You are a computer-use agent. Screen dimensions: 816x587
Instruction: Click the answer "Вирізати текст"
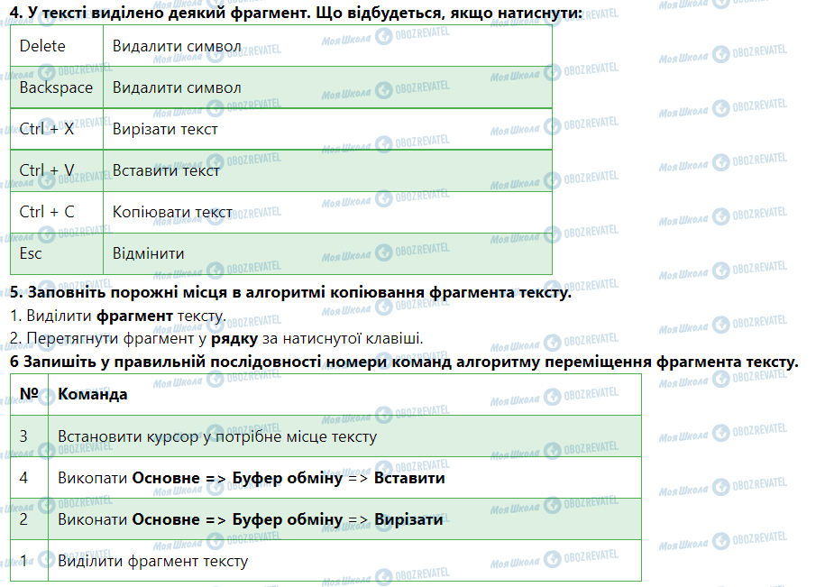(165, 129)
